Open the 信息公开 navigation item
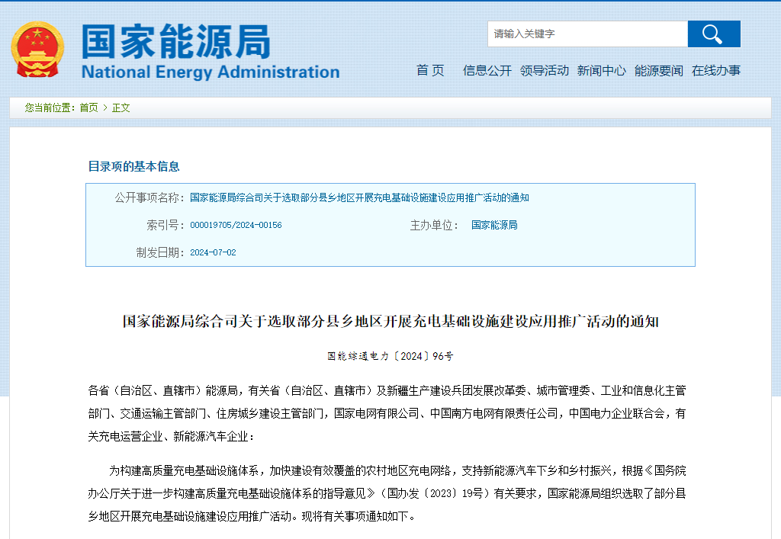 tap(487, 70)
